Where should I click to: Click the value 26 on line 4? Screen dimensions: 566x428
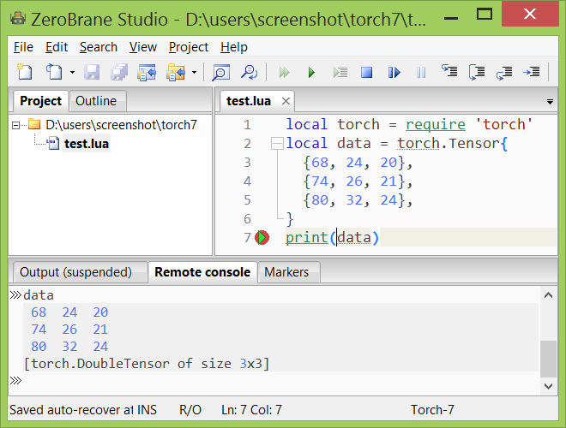coord(354,181)
